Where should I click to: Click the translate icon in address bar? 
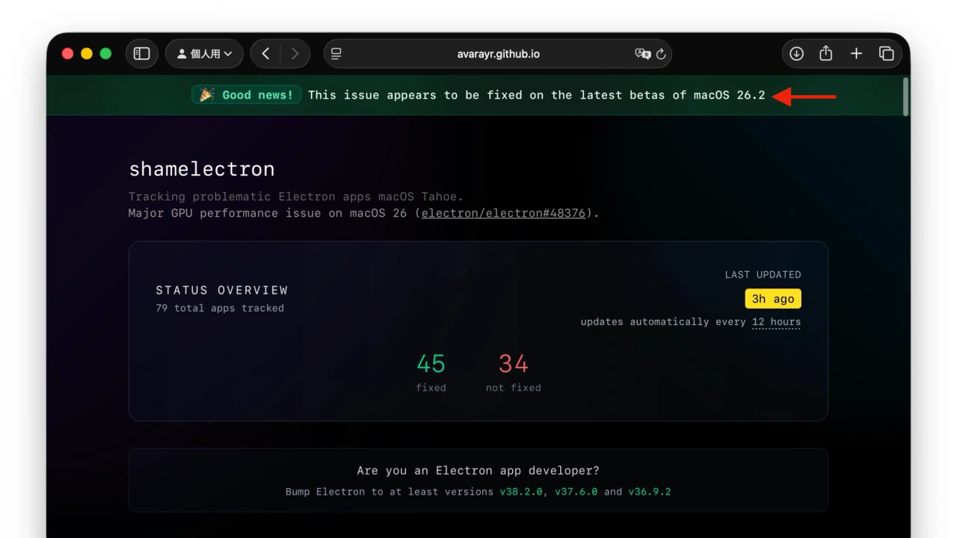point(642,54)
